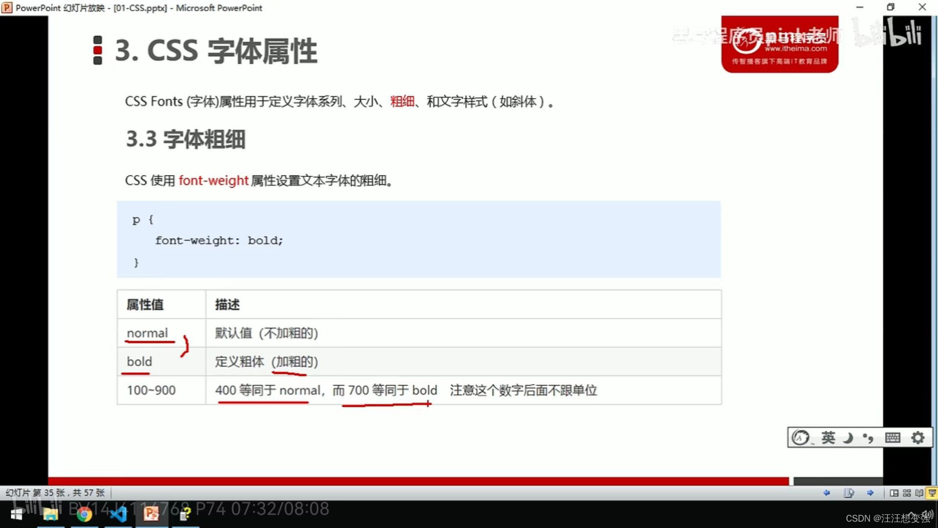Screen dimensions: 938x528
Task: Click the red 'font-weight' keyword
Action: click(x=213, y=180)
